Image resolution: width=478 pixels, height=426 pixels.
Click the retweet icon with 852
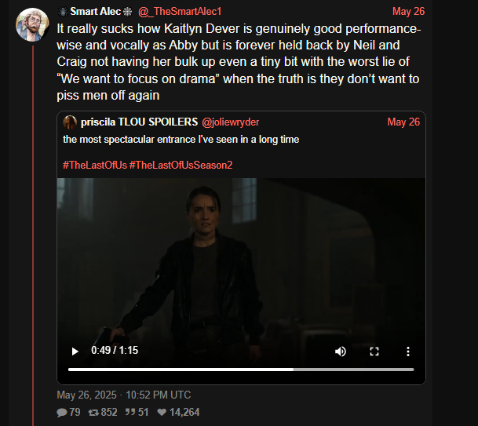click(93, 413)
